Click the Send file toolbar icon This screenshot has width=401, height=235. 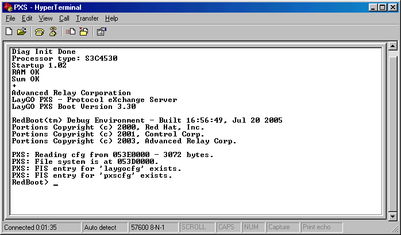coord(71,32)
